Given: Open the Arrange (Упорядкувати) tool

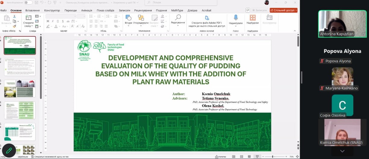Looking at the screenshot, I should (x=141, y=18).
